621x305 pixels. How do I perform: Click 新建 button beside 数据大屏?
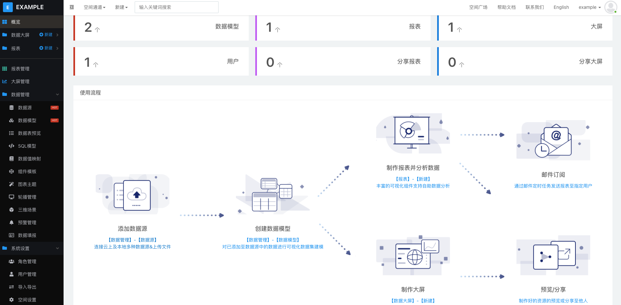(x=46, y=35)
